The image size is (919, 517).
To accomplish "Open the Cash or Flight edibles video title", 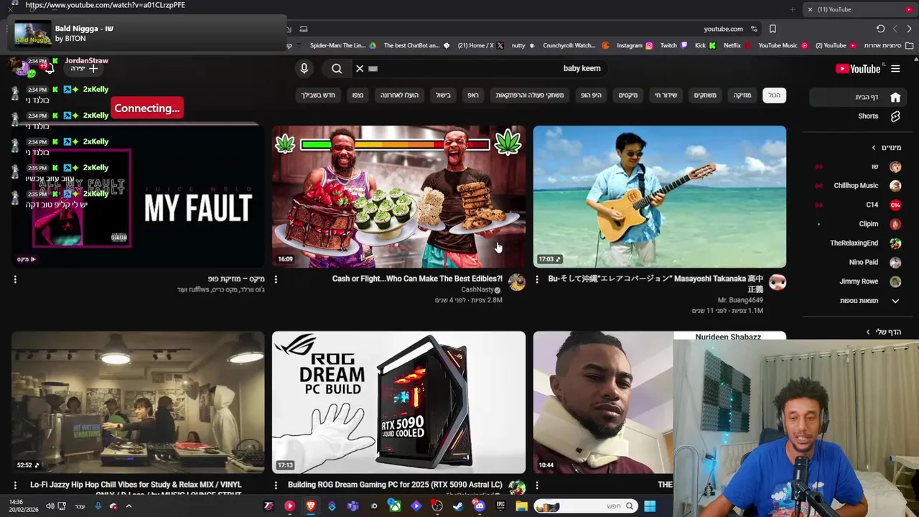I will pos(417,279).
